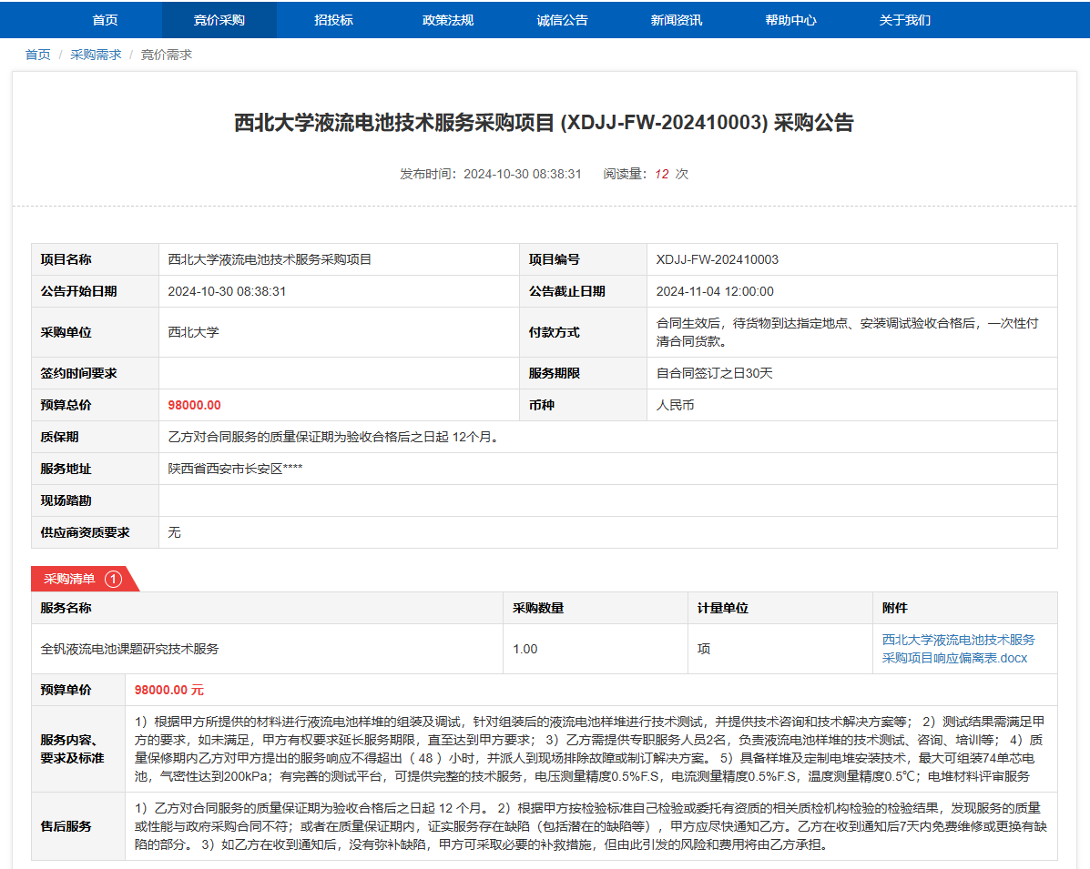
Task: Click the 首页 breadcrumb link
Action: [37, 55]
